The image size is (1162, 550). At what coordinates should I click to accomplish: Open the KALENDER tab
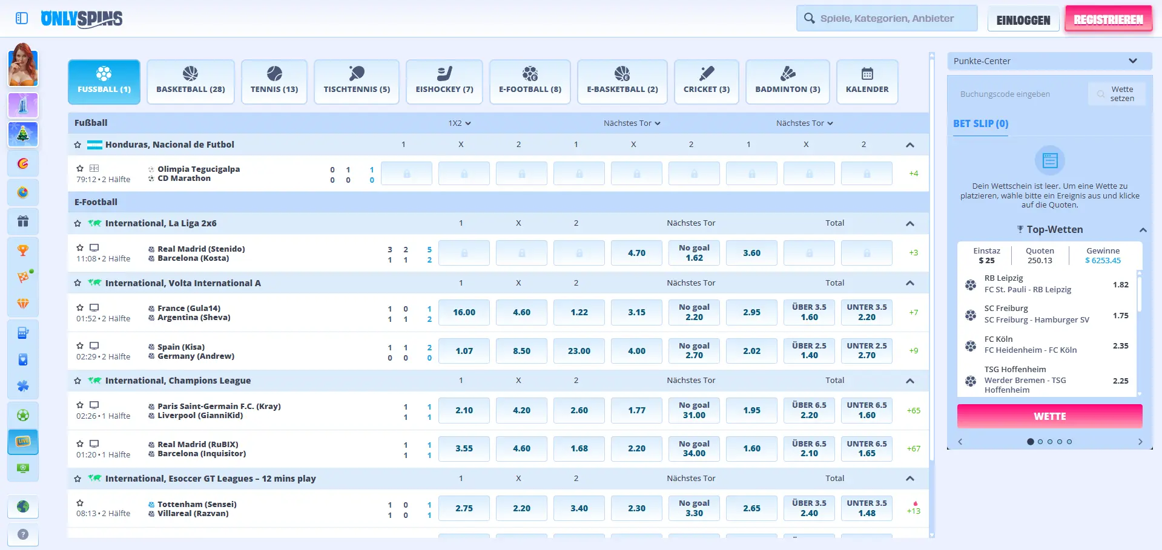pyautogui.click(x=867, y=82)
